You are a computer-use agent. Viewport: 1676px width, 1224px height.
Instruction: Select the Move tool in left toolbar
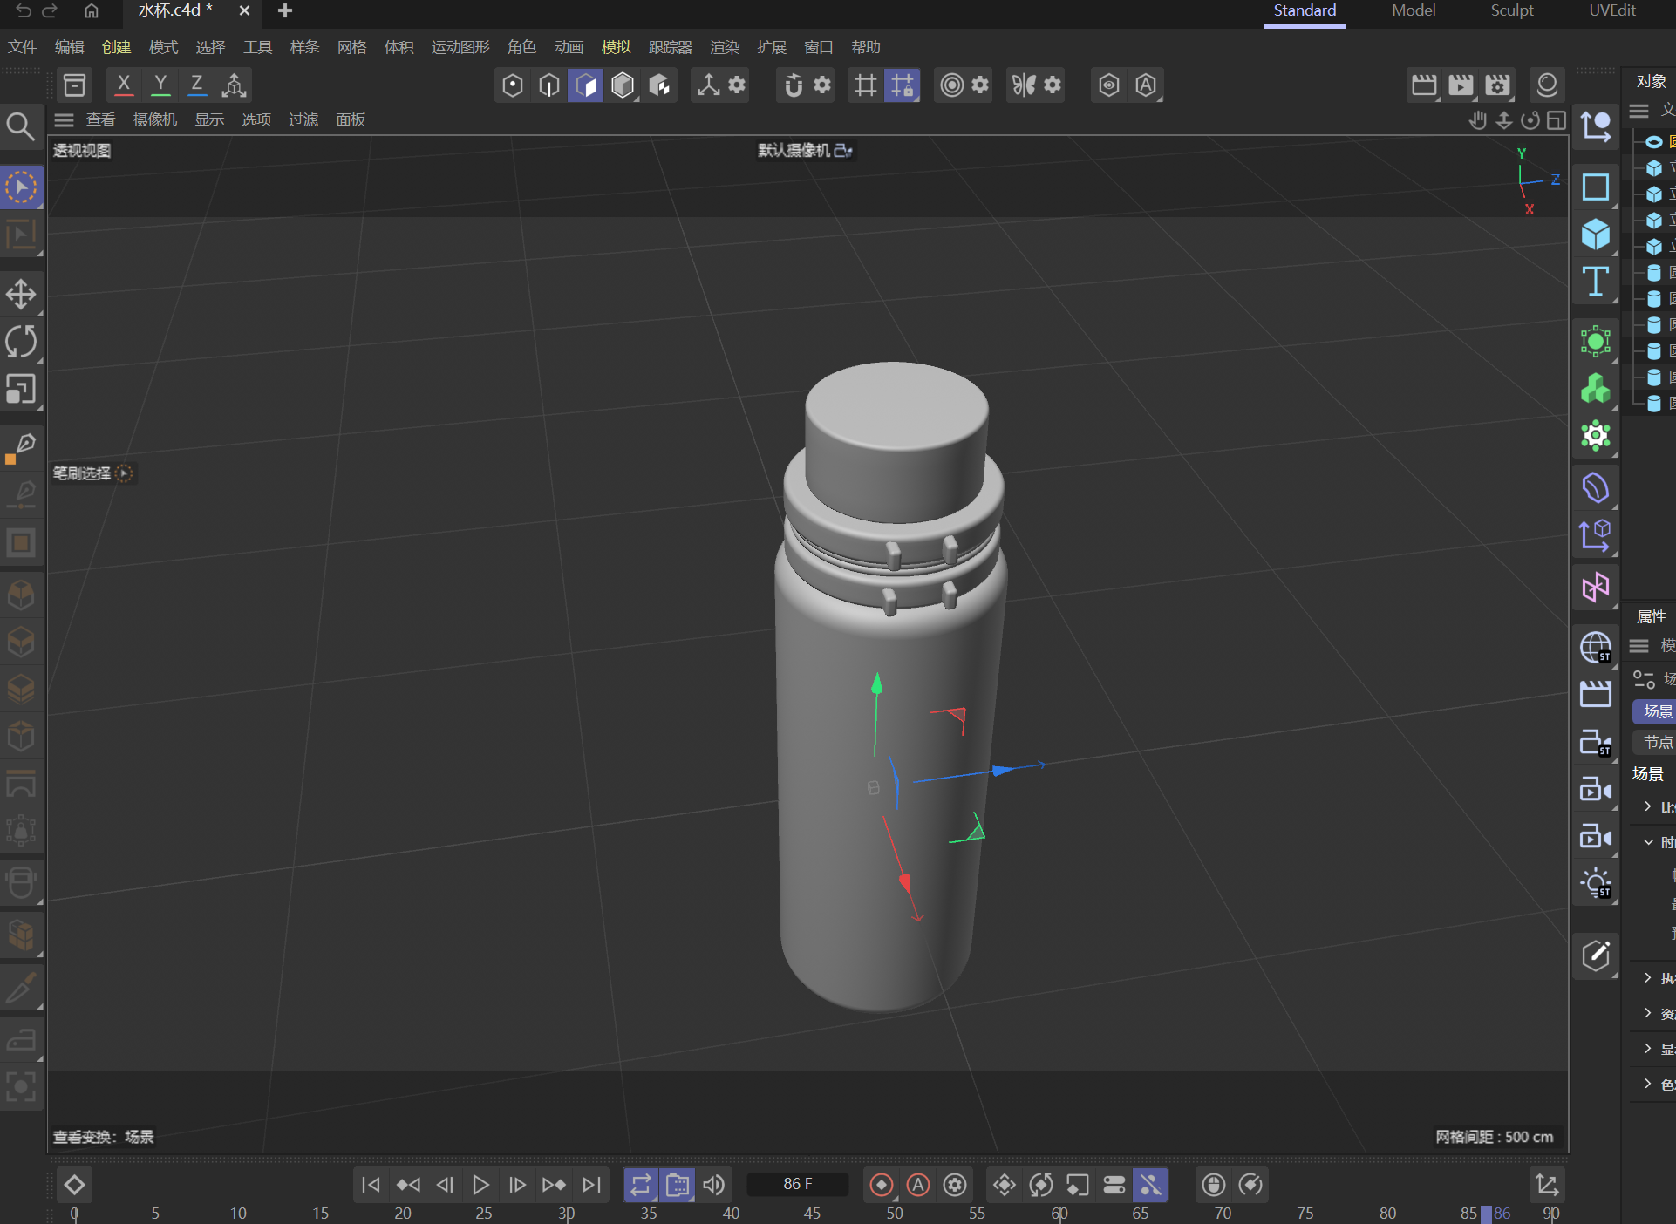tap(21, 294)
